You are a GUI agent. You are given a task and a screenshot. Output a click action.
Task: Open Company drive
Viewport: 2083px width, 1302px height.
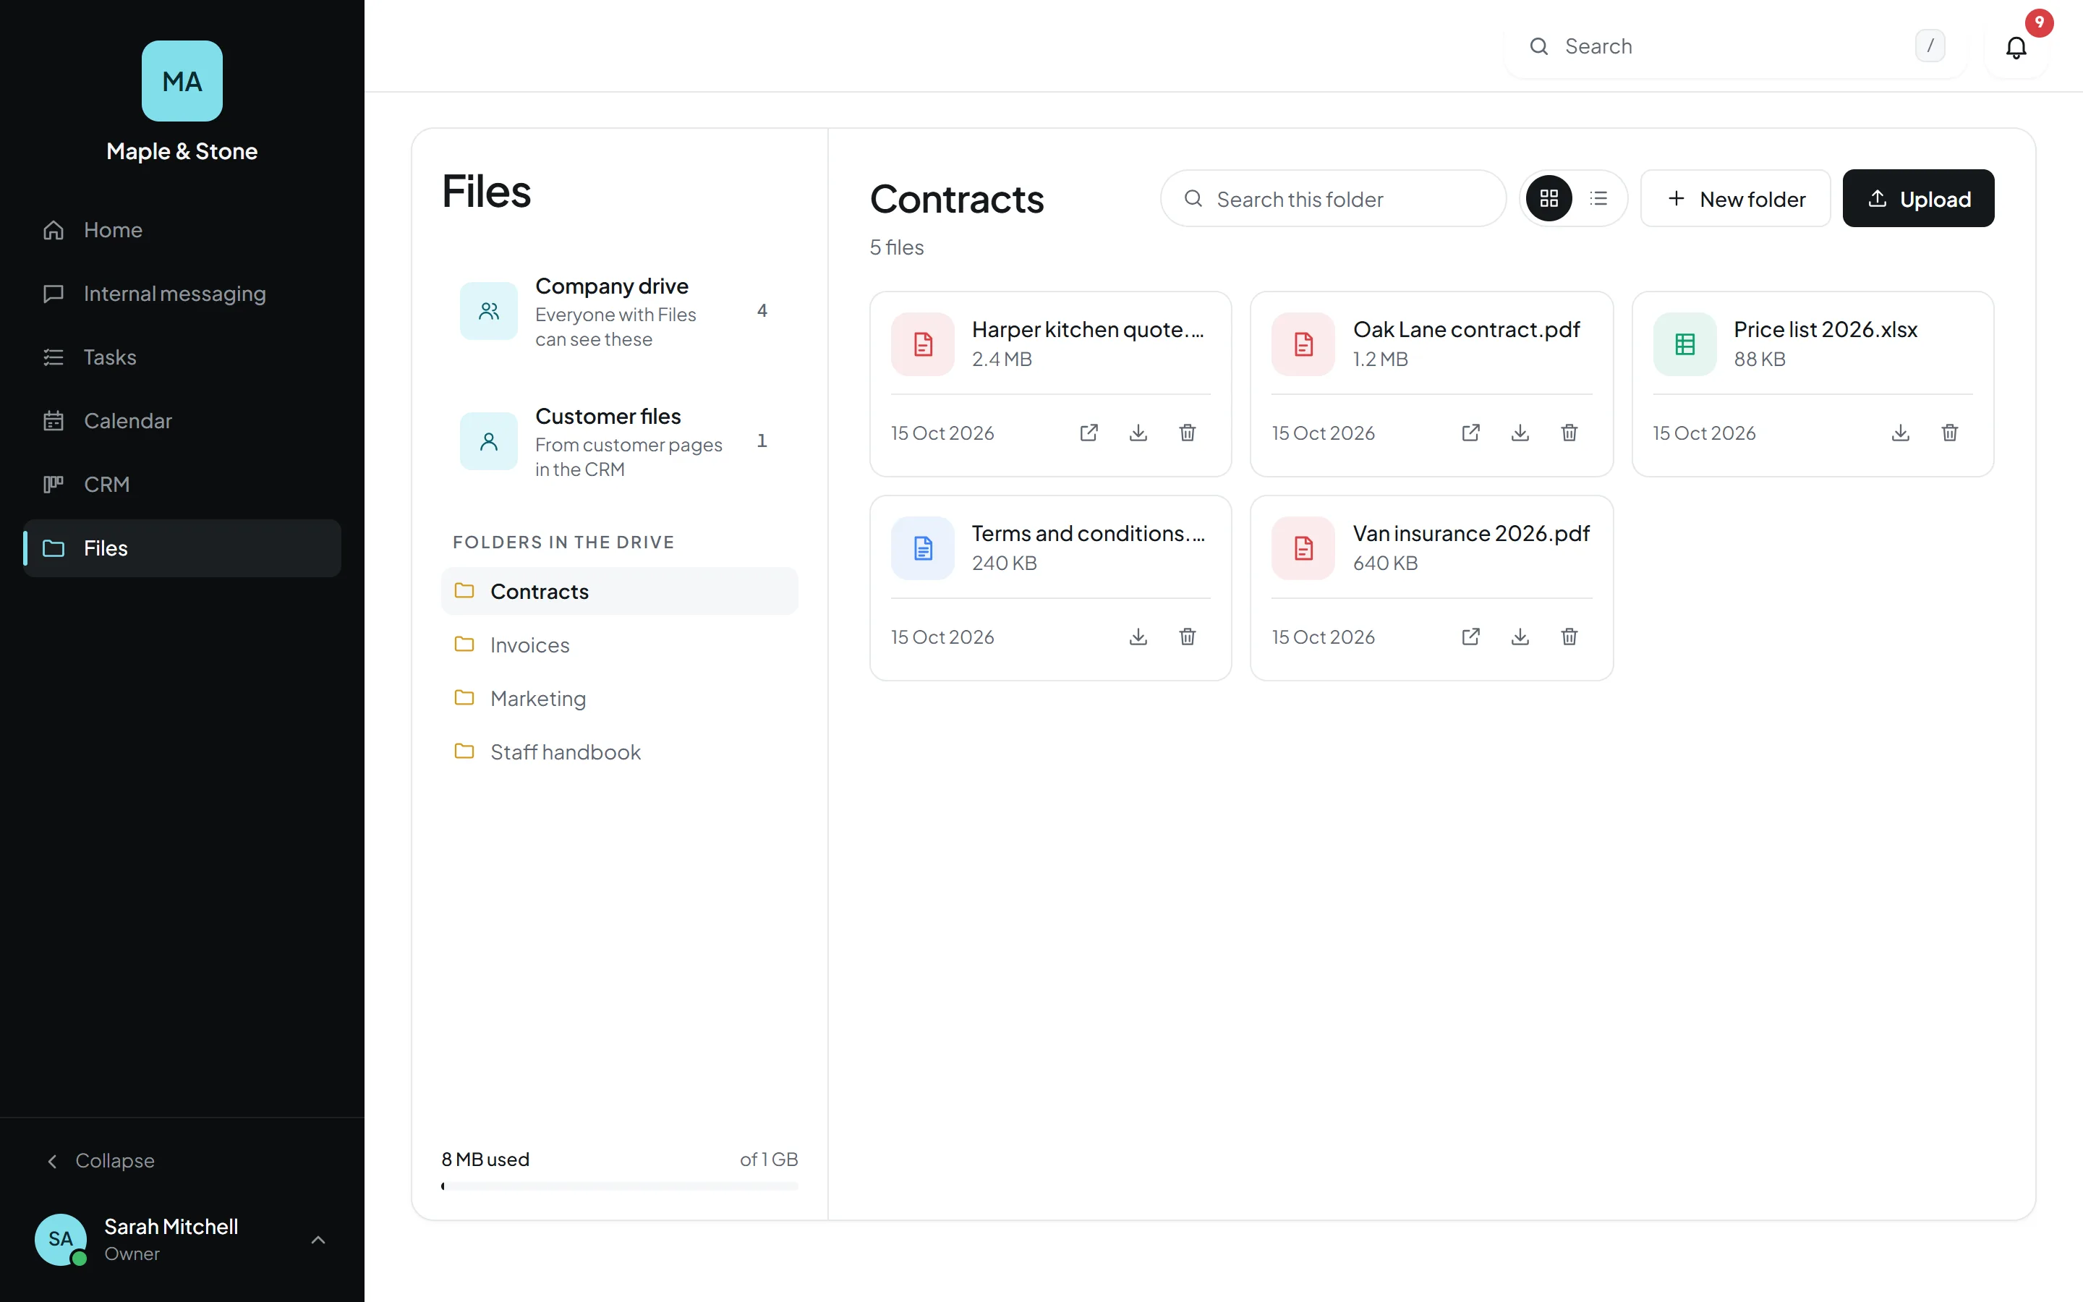click(x=619, y=311)
